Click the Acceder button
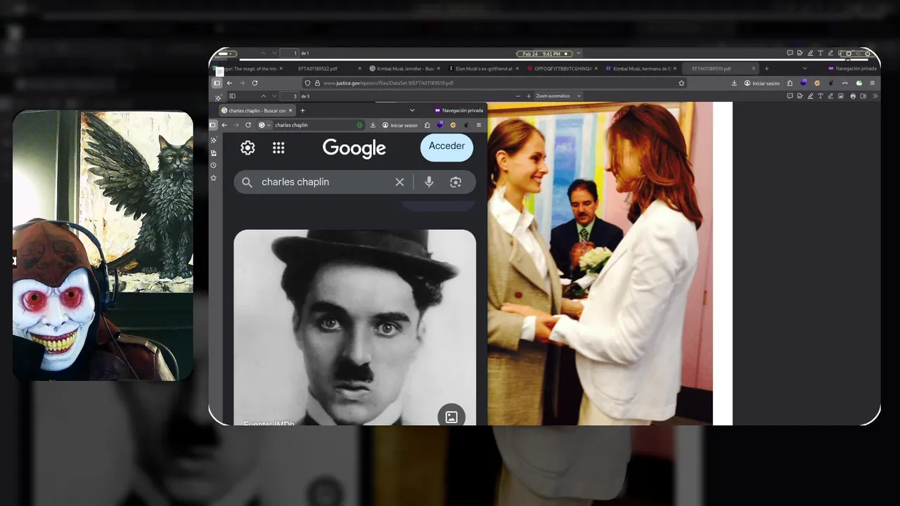 [446, 147]
